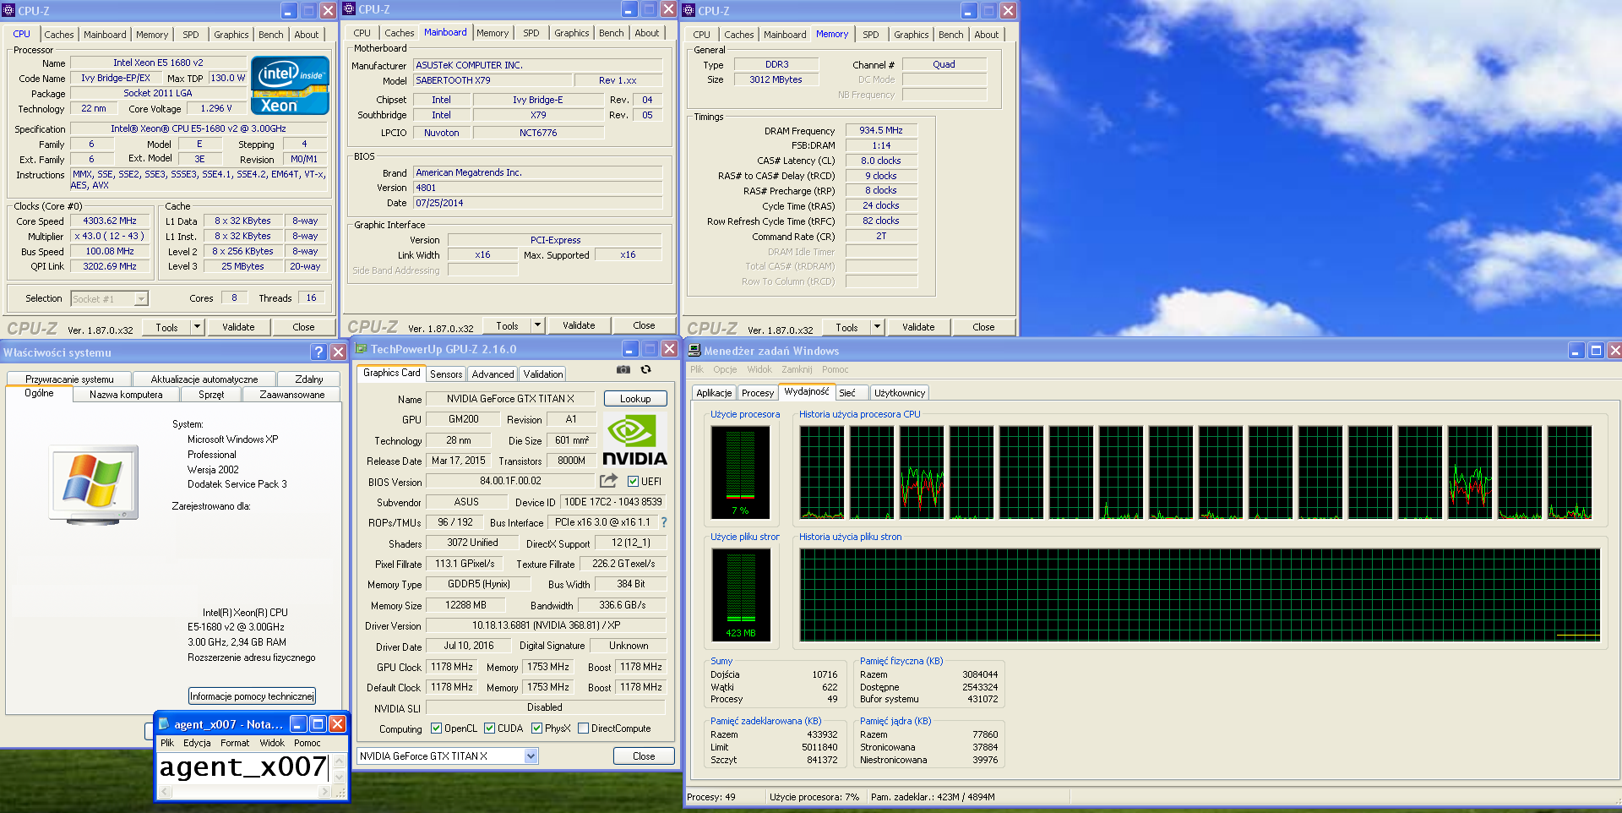Switch to Procesy tab in Task Manager

click(x=758, y=393)
